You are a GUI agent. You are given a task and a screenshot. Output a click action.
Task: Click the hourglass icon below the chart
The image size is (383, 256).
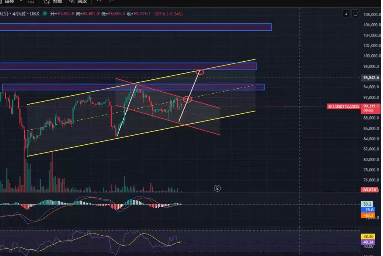click(217, 188)
